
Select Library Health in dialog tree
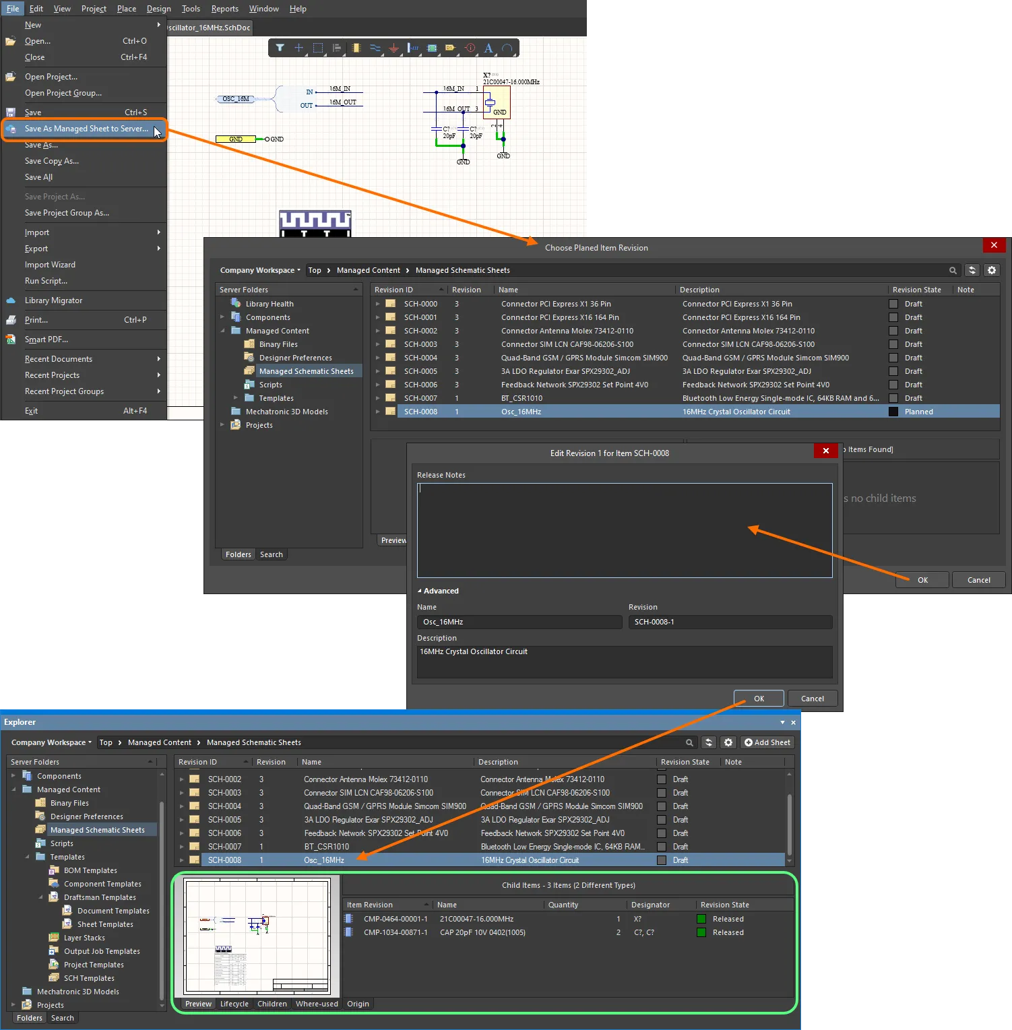270,304
